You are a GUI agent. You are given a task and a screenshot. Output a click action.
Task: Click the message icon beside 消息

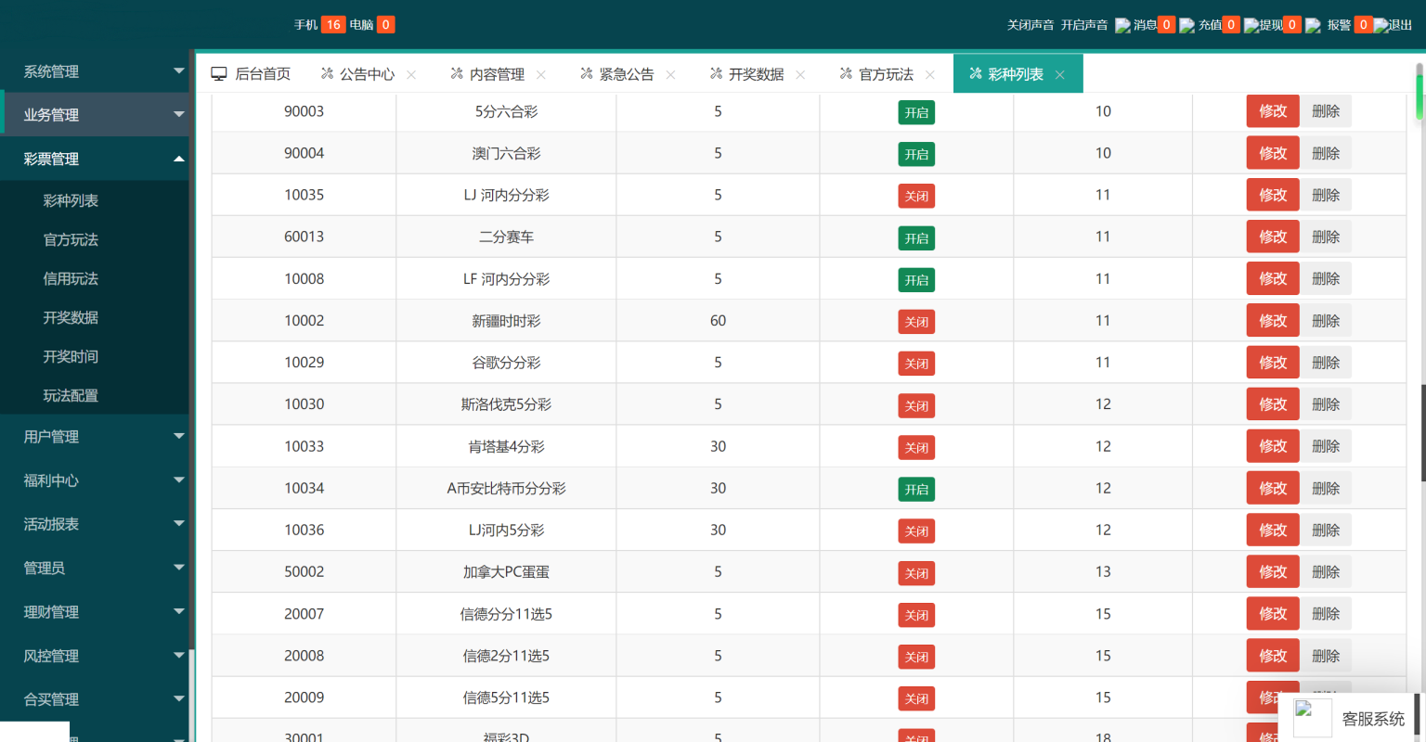tap(1122, 26)
